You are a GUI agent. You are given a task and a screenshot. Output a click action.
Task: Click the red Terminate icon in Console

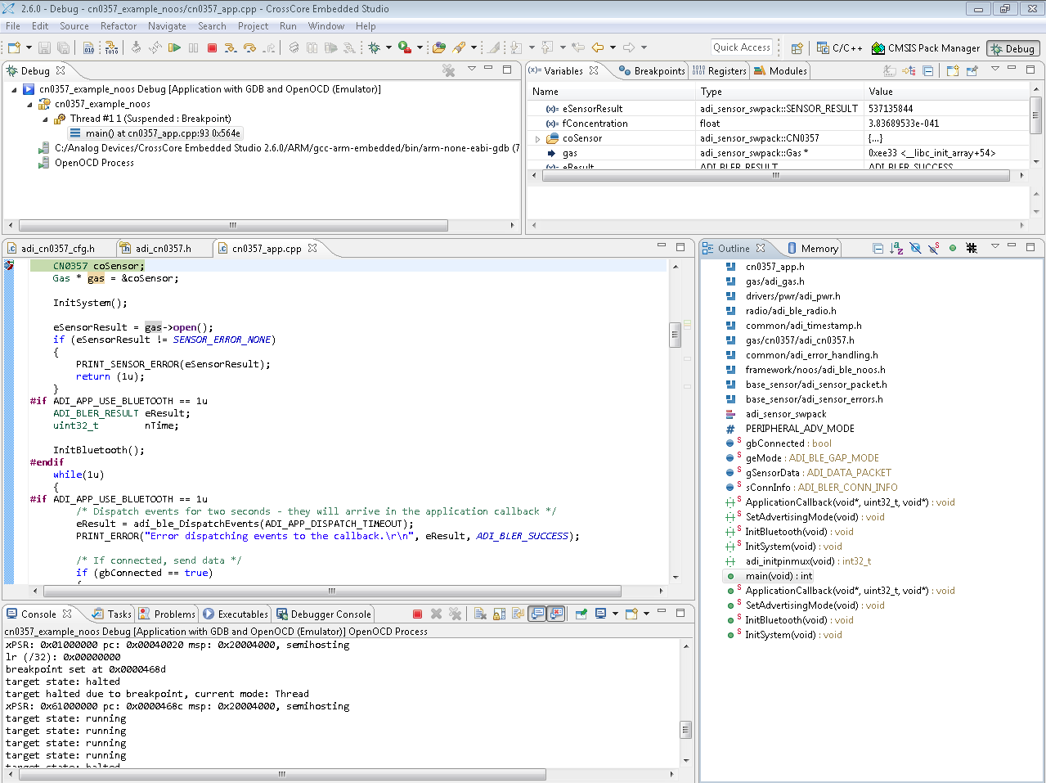click(x=417, y=614)
